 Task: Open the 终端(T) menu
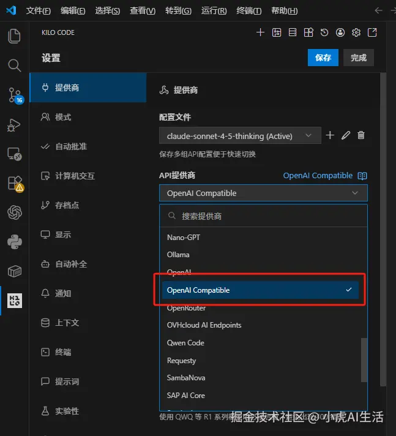click(248, 11)
